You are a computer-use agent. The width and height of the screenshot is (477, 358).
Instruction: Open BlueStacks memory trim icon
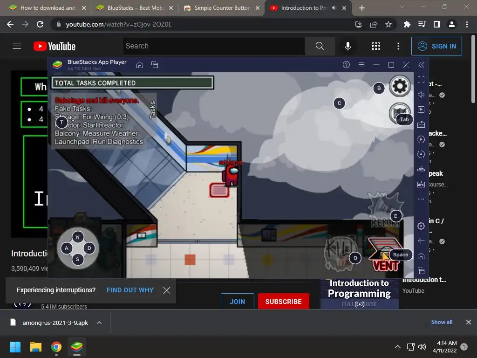(x=421, y=169)
